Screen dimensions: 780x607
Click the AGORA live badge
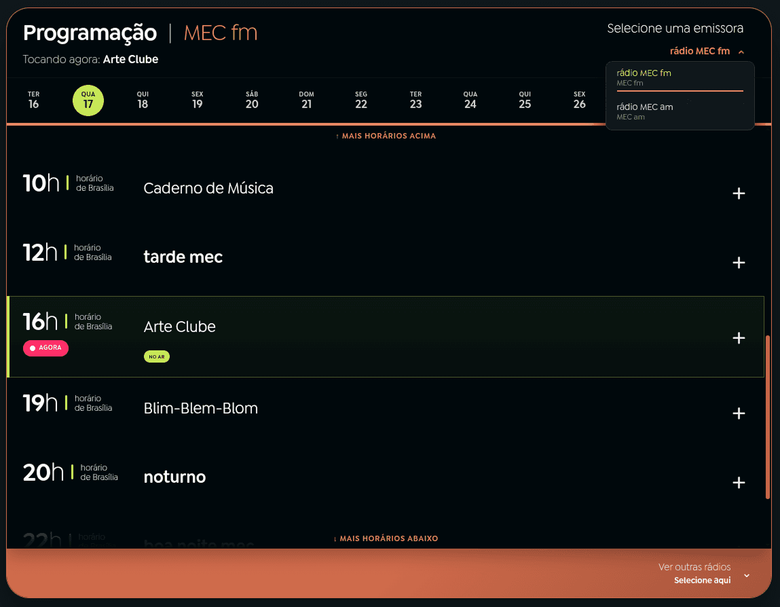click(45, 348)
